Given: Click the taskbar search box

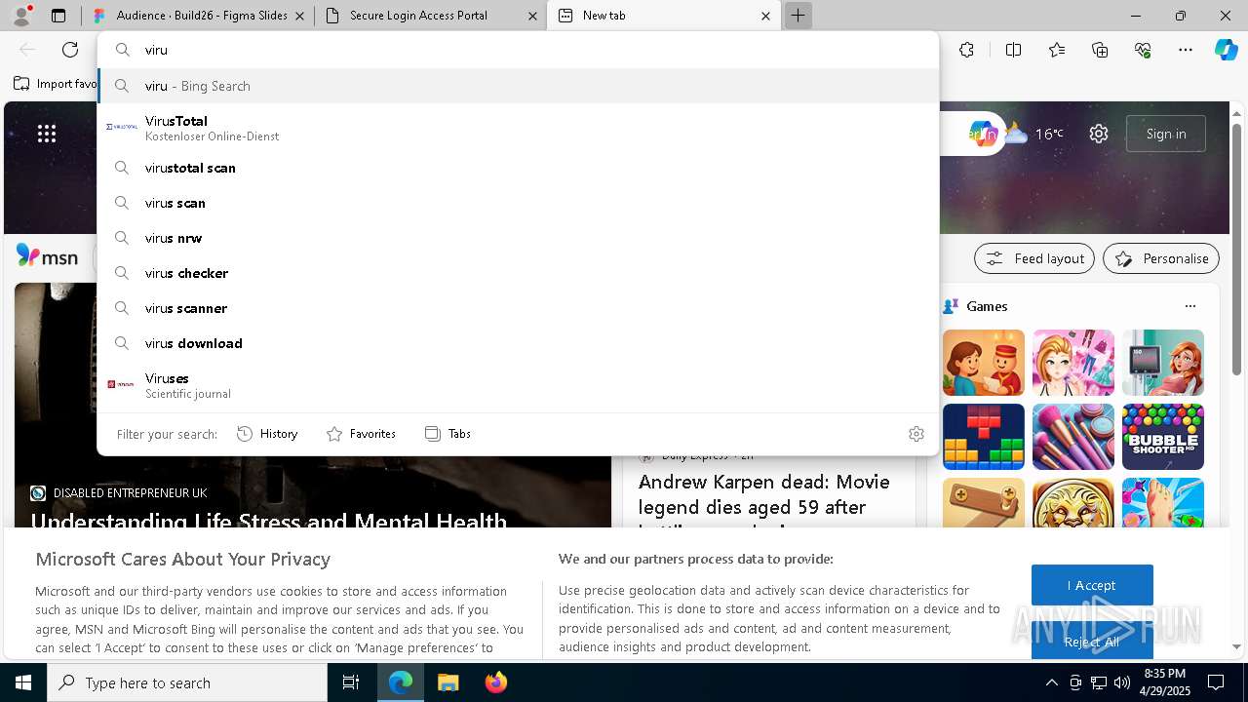Looking at the screenshot, I should (x=187, y=682).
